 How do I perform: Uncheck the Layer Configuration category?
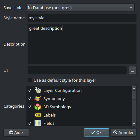pyautogui.click(x=30, y=90)
